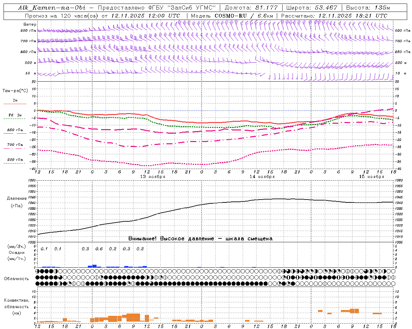Click the '(мм/3ч.)' precipitation unit label
The width and height of the screenshot is (412, 329).
(x=16, y=246)
